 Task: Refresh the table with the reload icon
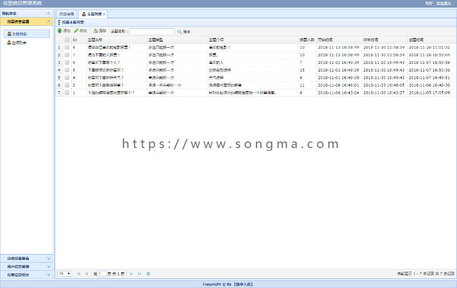pyautogui.click(x=148, y=274)
